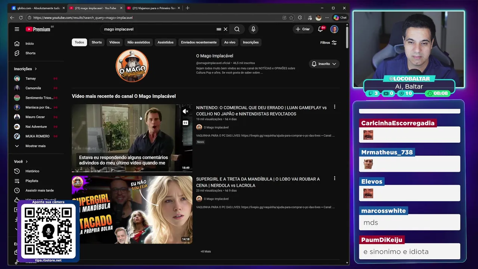478x269 pixels.
Task: Open the account avatar menu
Action: tap(334, 29)
